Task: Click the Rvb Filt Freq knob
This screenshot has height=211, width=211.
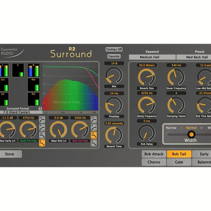Action: tap(80, 130)
